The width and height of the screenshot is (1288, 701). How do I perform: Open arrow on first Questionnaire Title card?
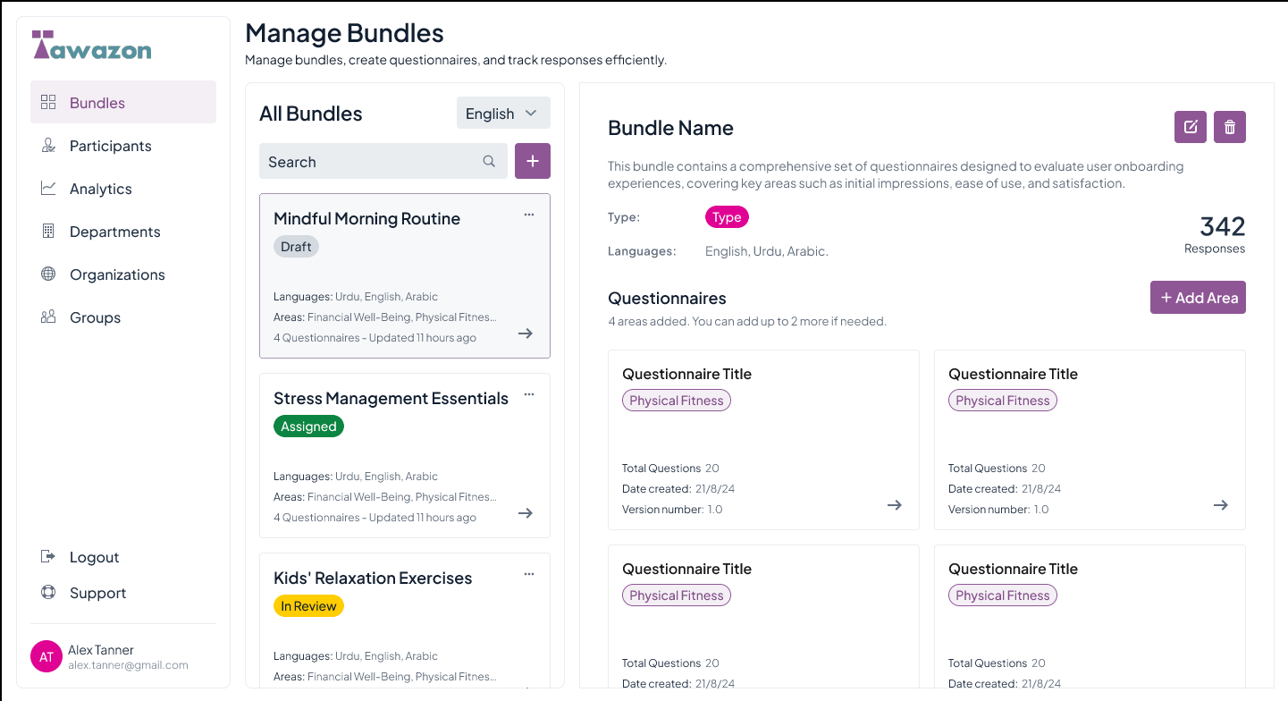[894, 505]
